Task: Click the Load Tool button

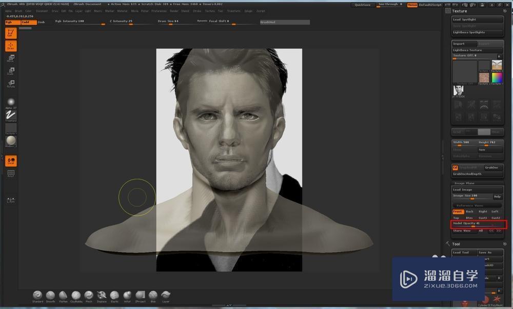Action: click(464, 253)
